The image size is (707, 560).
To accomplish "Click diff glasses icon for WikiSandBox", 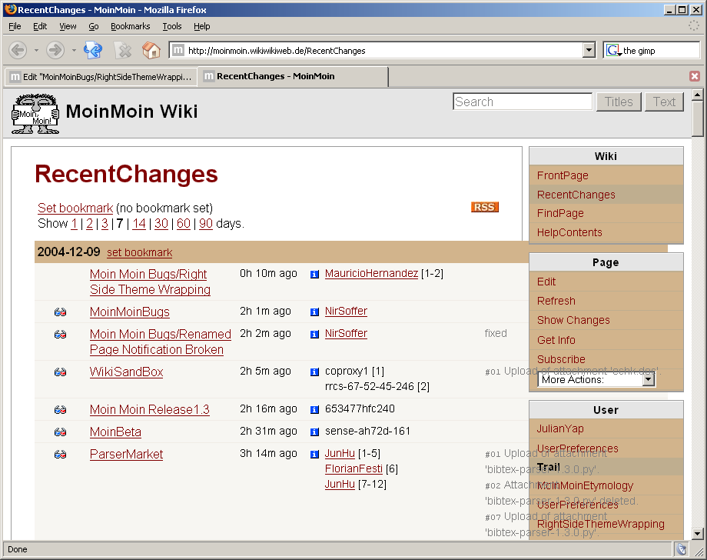I will 61,372.
